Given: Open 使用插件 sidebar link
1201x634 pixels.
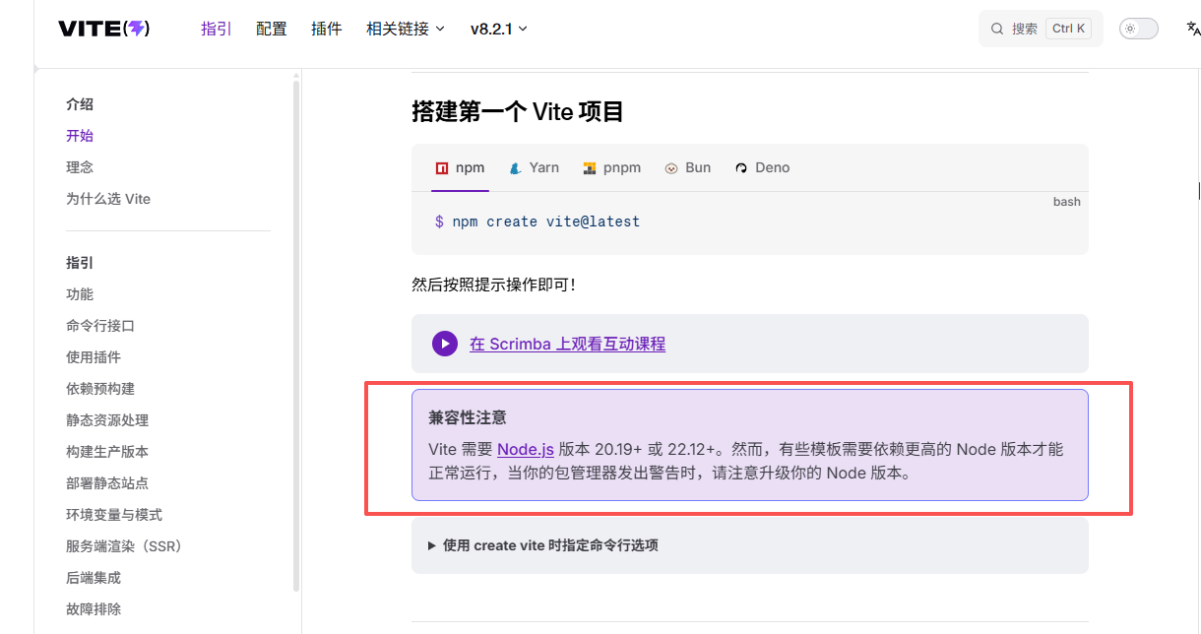Looking at the screenshot, I should 94,357.
